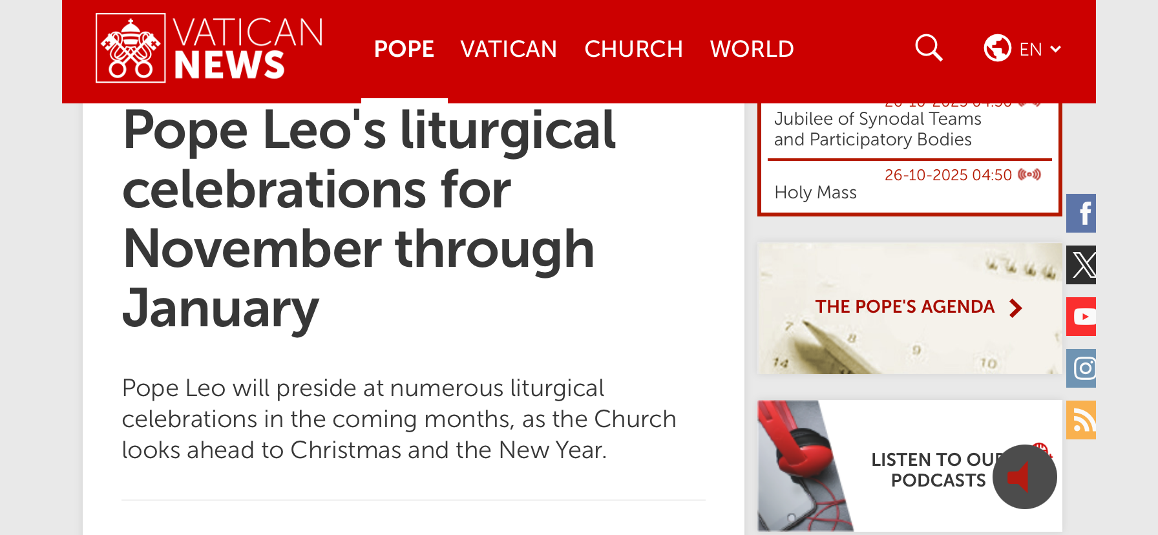This screenshot has width=1158, height=535.
Task: Share the article on Facebook
Action: (x=1081, y=213)
